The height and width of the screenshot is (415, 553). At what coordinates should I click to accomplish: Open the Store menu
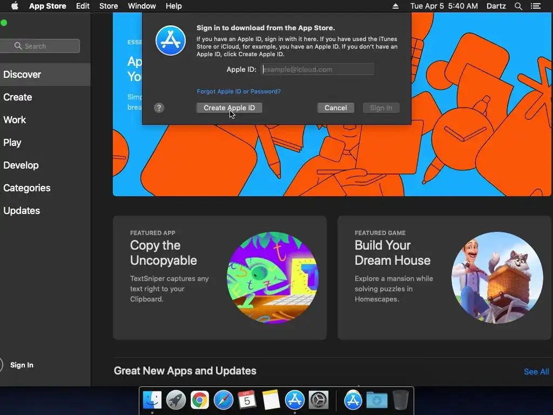pyautogui.click(x=108, y=6)
